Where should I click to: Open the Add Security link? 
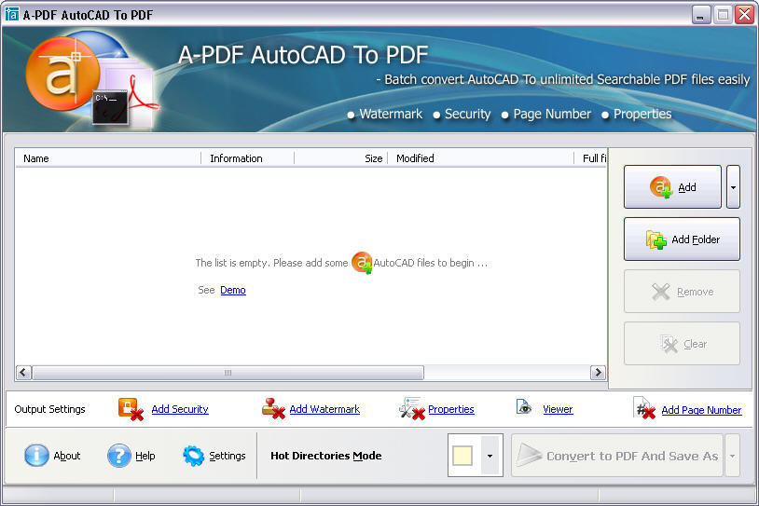(x=180, y=409)
